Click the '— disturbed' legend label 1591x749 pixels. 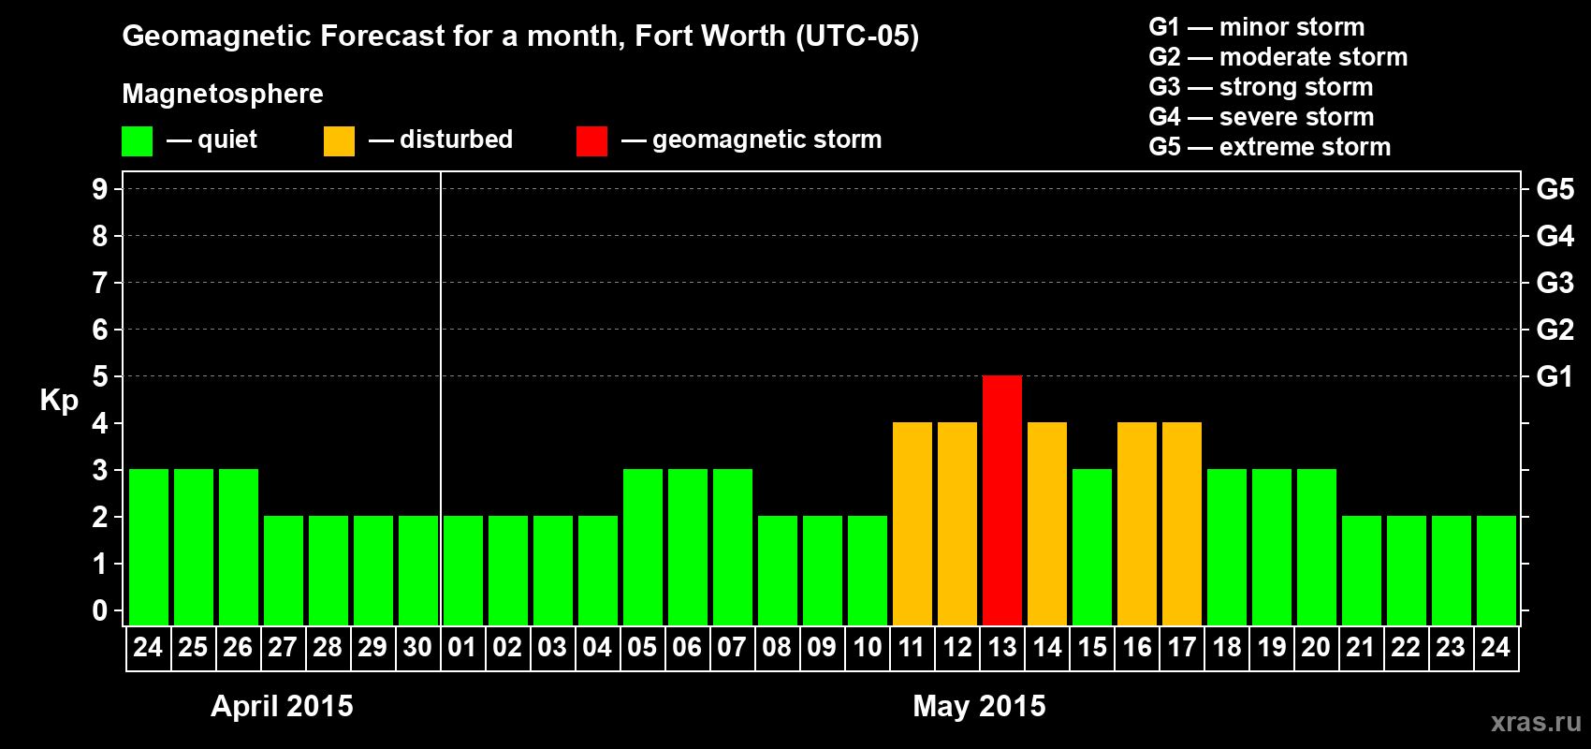click(x=441, y=140)
